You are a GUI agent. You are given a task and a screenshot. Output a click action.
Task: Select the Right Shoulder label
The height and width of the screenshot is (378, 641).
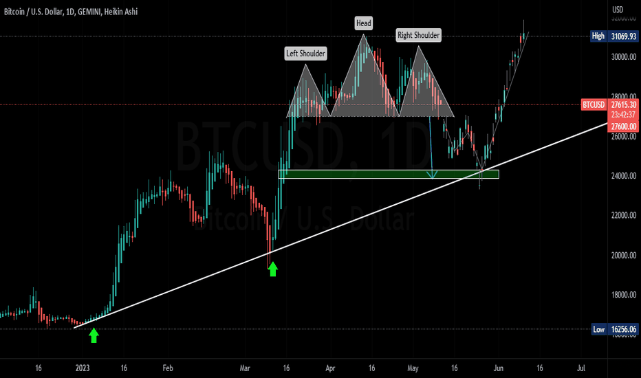419,35
